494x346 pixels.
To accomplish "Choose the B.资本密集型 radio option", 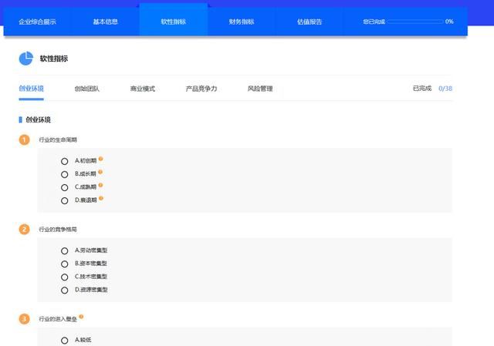I will [x=65, y=264].
